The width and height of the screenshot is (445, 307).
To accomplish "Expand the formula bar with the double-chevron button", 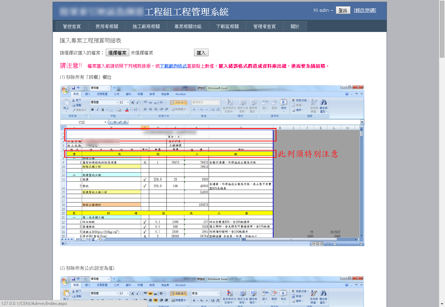I will (x=362, y=122).
